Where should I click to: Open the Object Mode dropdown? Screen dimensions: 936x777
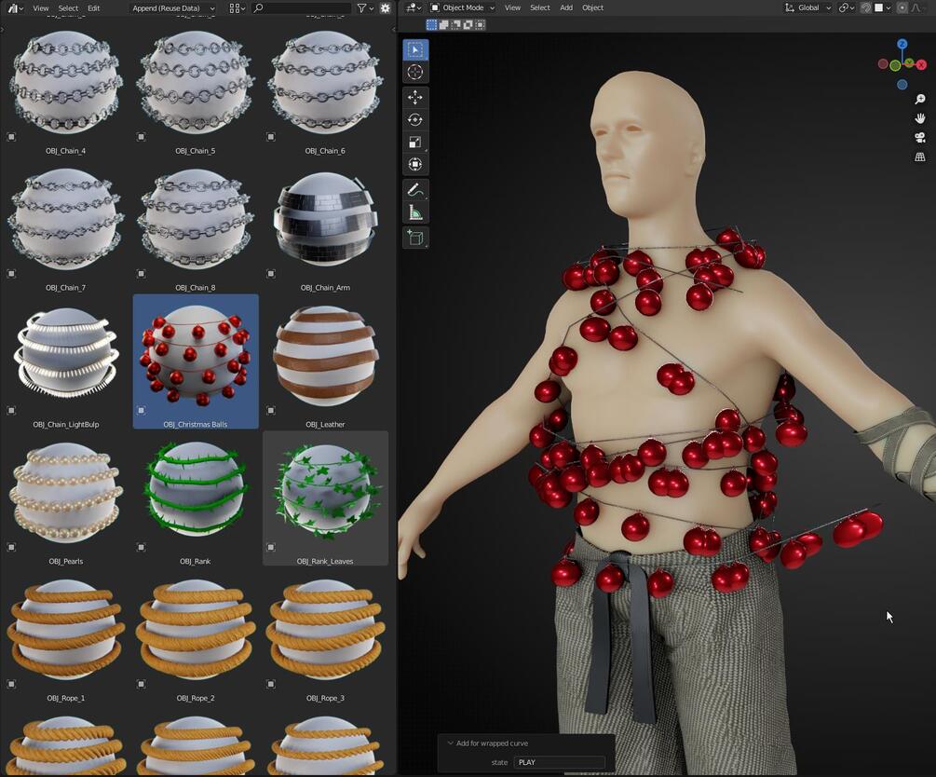pyautogui.click(x=463, y=7)
